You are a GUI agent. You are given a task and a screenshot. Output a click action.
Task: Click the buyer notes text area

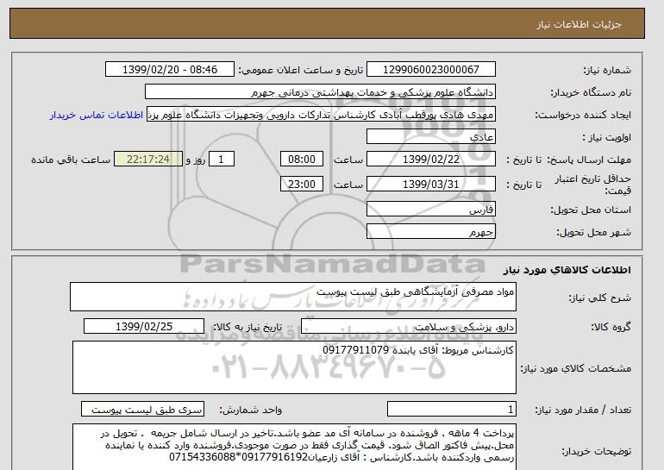tap(294, 447)
